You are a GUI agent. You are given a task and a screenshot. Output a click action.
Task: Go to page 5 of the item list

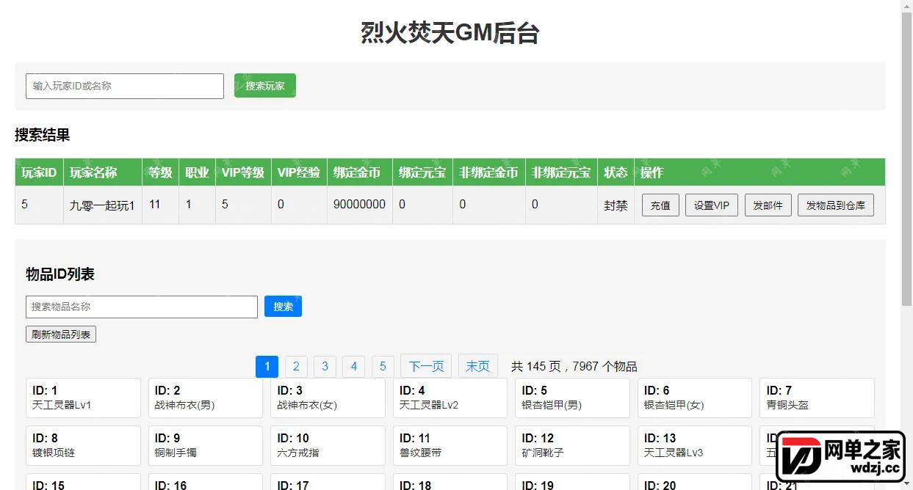tap(383, 366)
